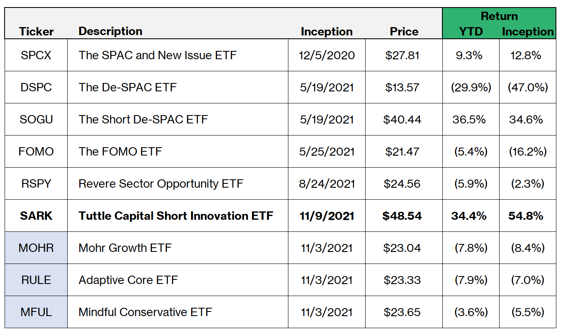
Task: Click the green YTD return header
Action: click(470, 32)
